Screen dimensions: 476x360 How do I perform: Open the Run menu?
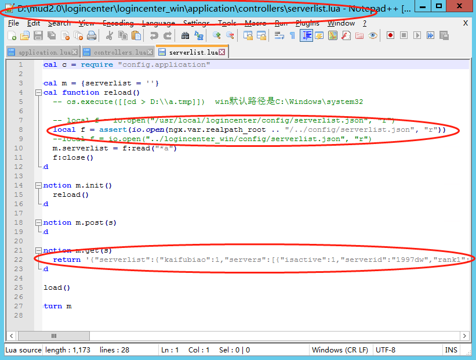pyautogui.click(x=281, y=23)
